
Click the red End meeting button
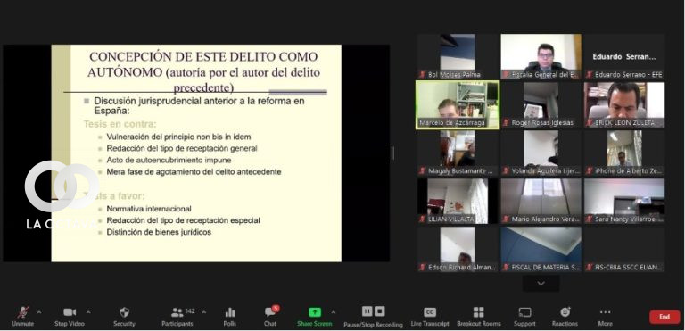pyautogui.click(x=664, y=317)
